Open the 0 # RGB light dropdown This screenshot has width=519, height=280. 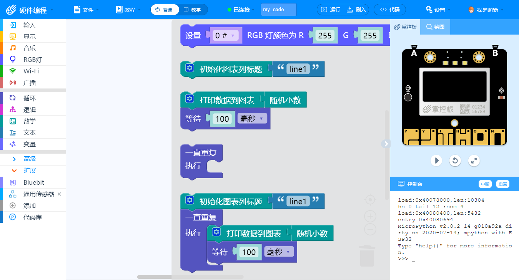(225, 36)
